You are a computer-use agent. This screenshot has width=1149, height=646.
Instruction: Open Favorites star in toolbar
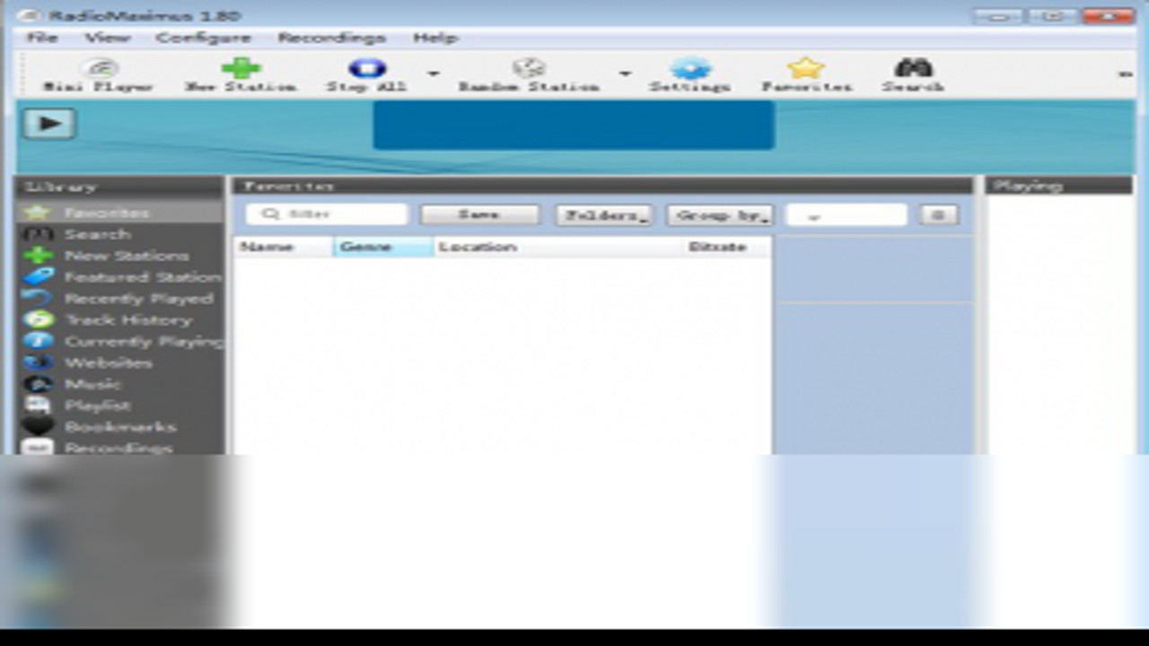[806, 75]
